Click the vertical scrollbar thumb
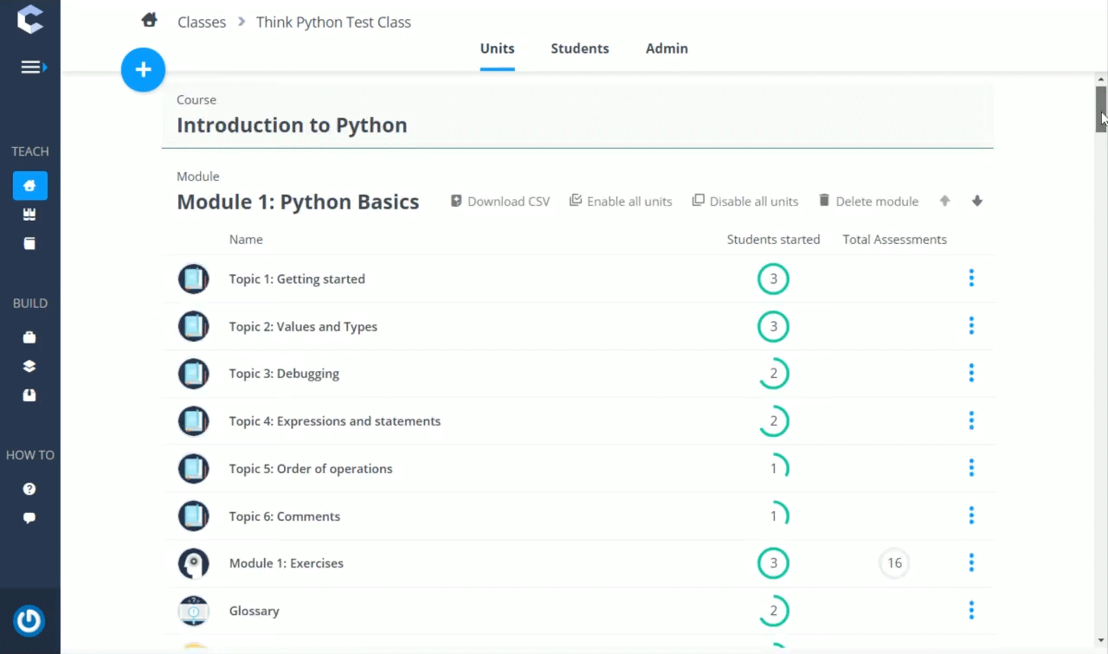1108x654 pixels. [1101, 109]
